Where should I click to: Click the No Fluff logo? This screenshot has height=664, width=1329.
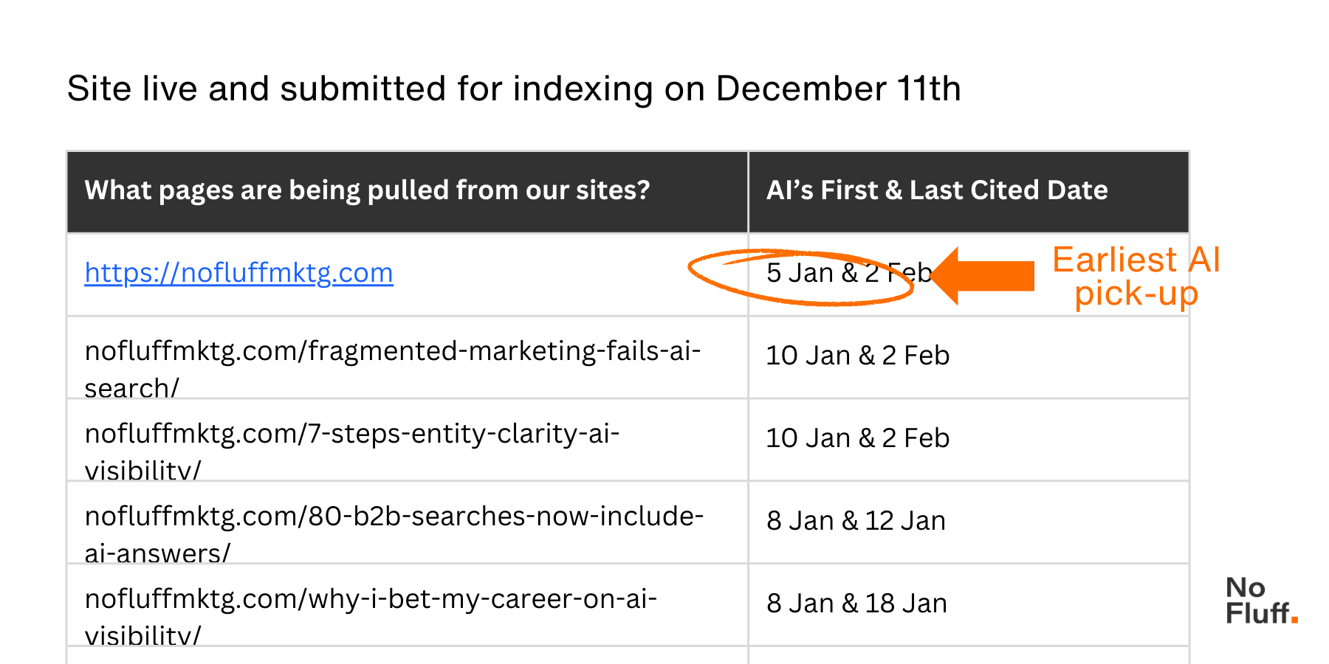pos(1260,601)
